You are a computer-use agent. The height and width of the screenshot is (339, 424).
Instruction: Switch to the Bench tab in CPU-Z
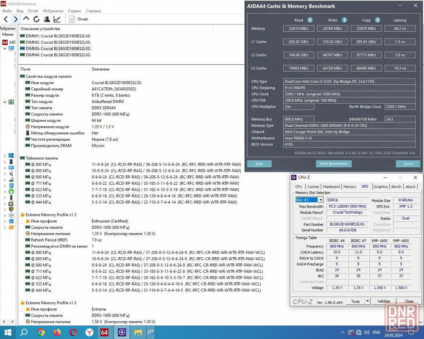pyautogui.click(x=396, y=186)
